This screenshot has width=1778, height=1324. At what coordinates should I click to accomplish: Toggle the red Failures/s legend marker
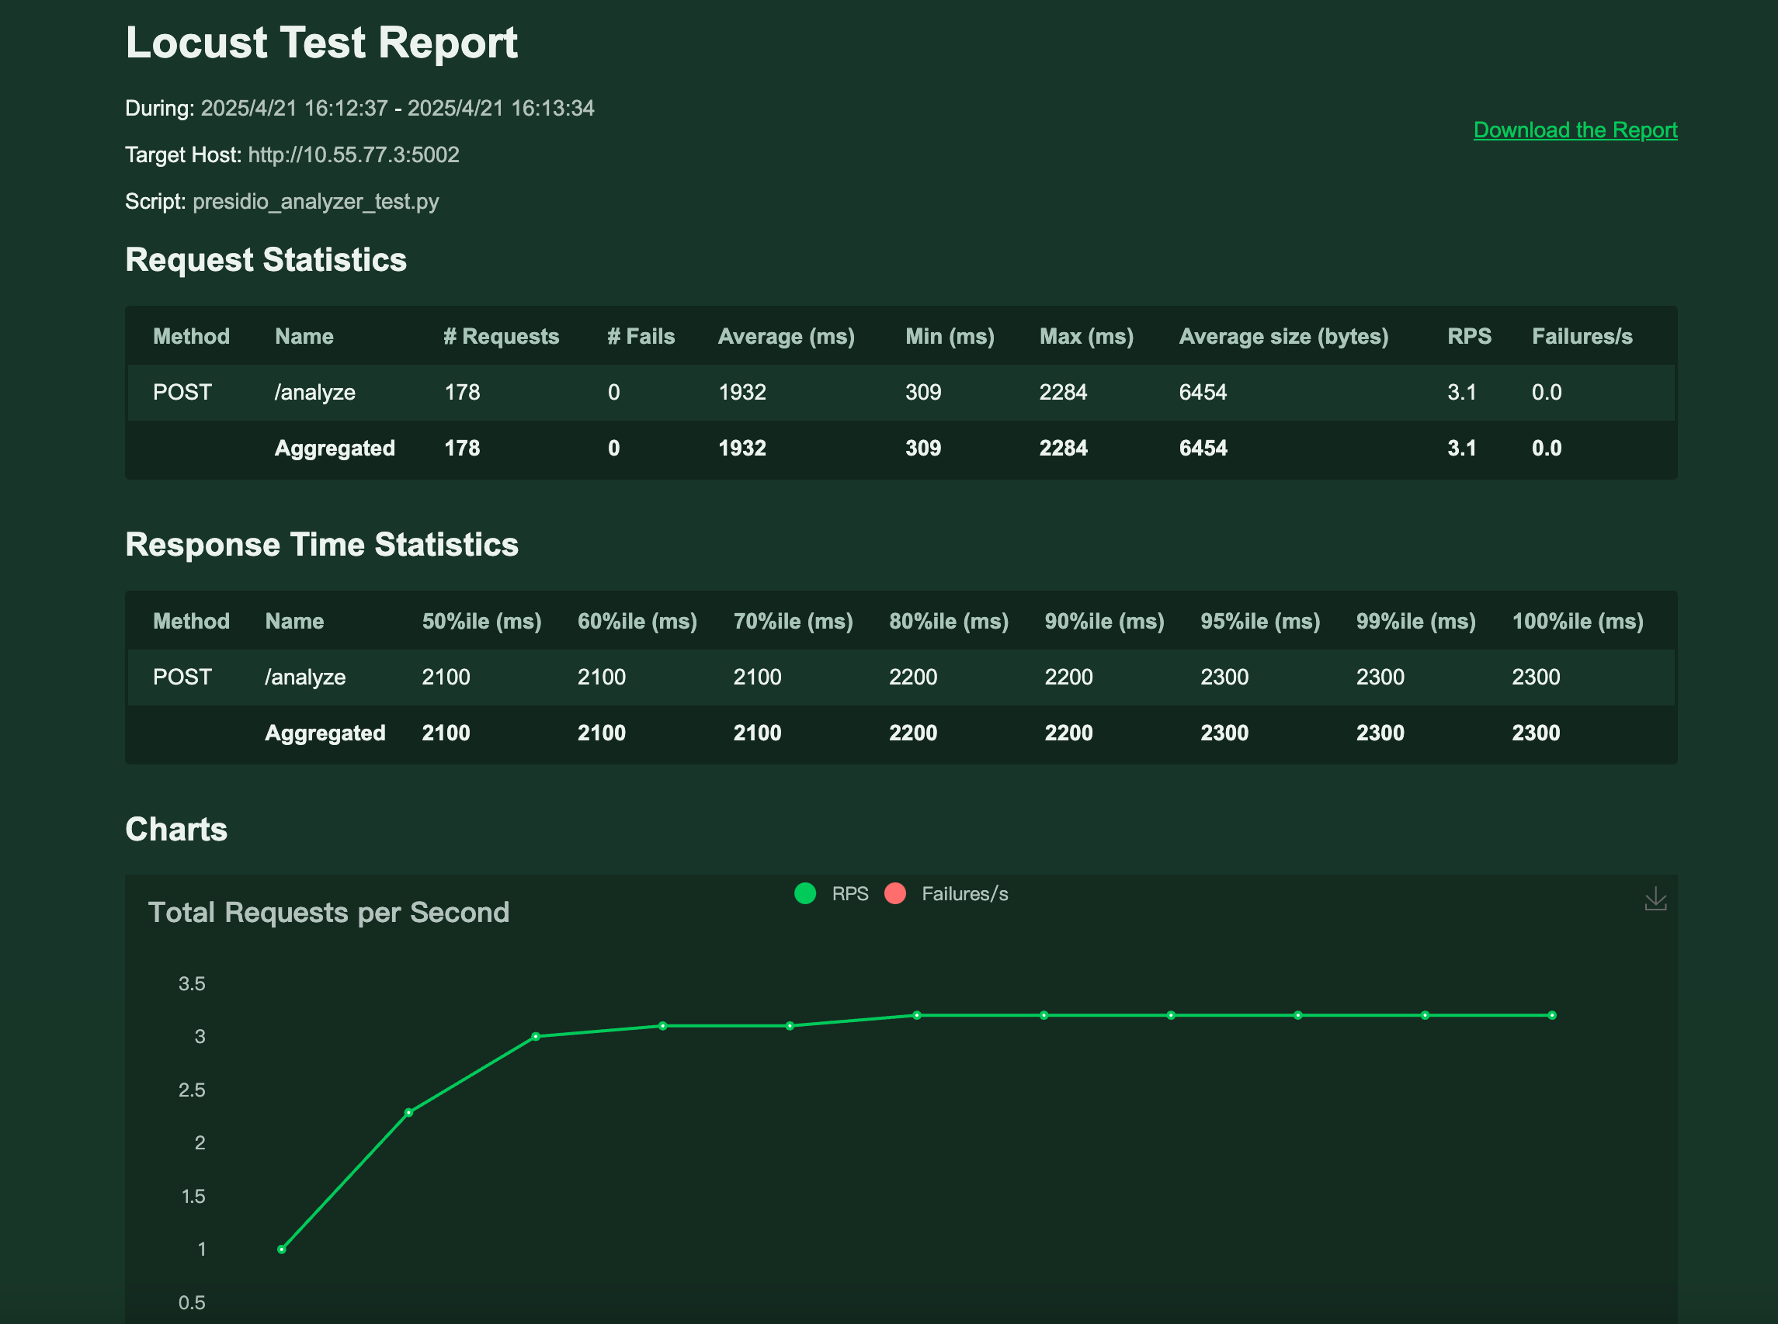pos(894,893)
